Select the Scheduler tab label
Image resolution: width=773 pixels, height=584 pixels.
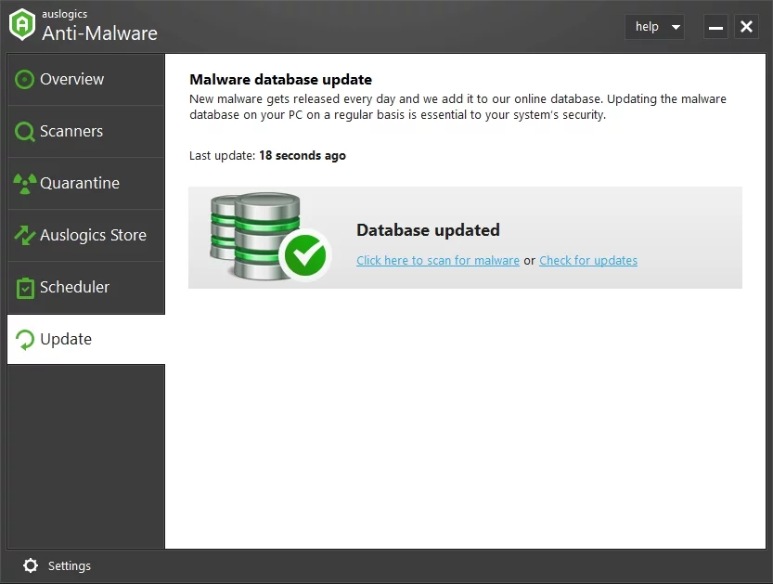point(75,288)
